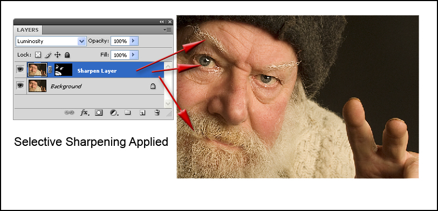Screen dimensions: 438x211
Task: Switch to the LAYERS tab
Action: coord(28,30)
